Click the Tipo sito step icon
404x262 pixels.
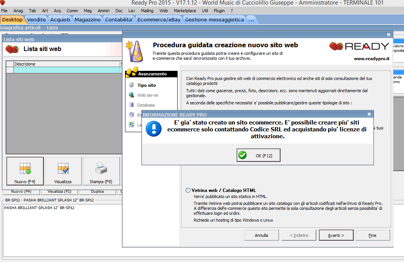click(x=131, y=85)
